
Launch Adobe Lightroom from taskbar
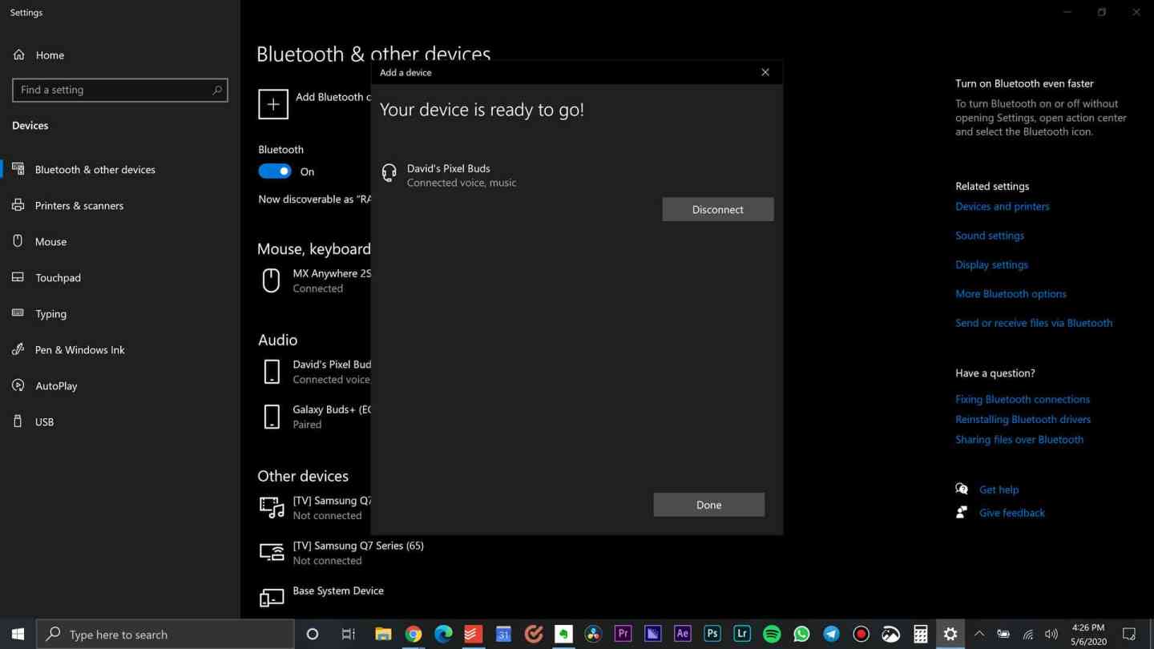(x=742, y=634)
